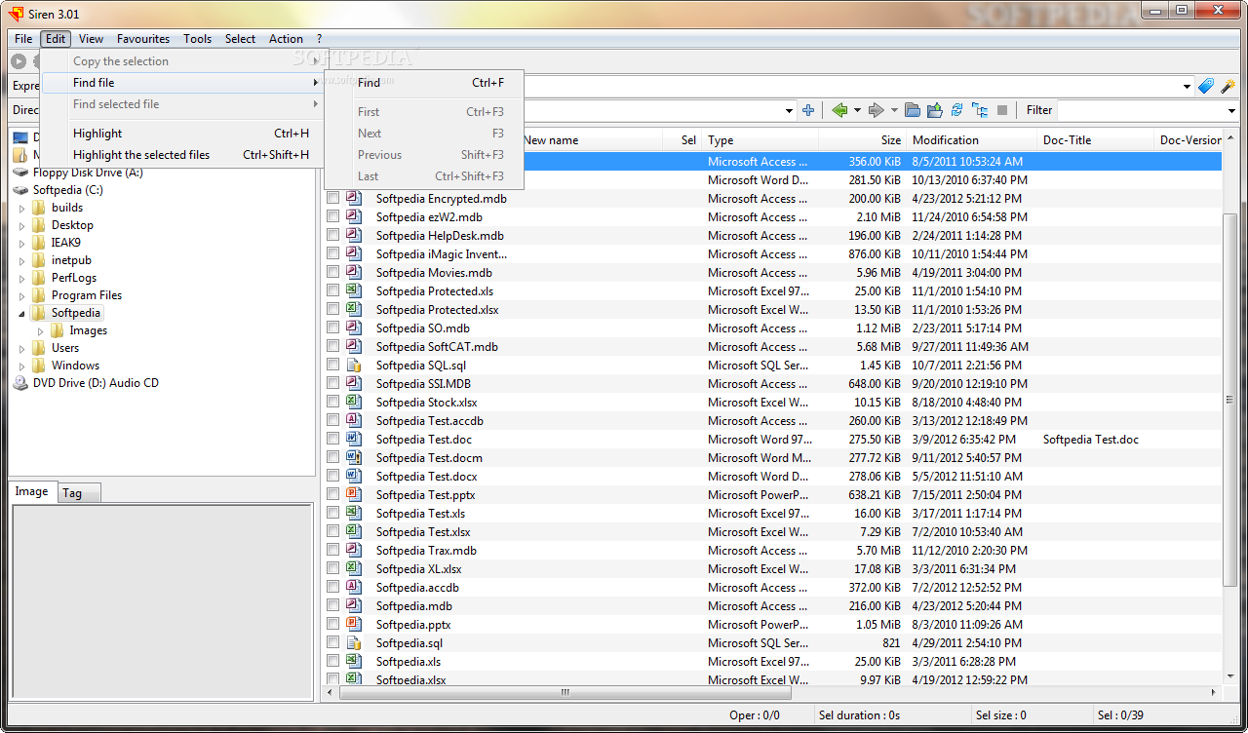This screenshot has height=733, width=1248.
Task: Expand the Windows folder node
Action: [22, 366]
